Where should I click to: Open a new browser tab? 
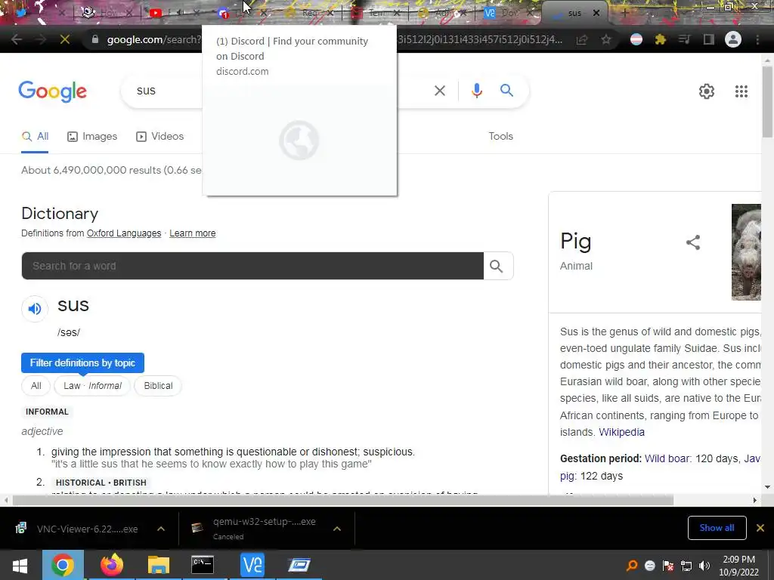[624, 13]
